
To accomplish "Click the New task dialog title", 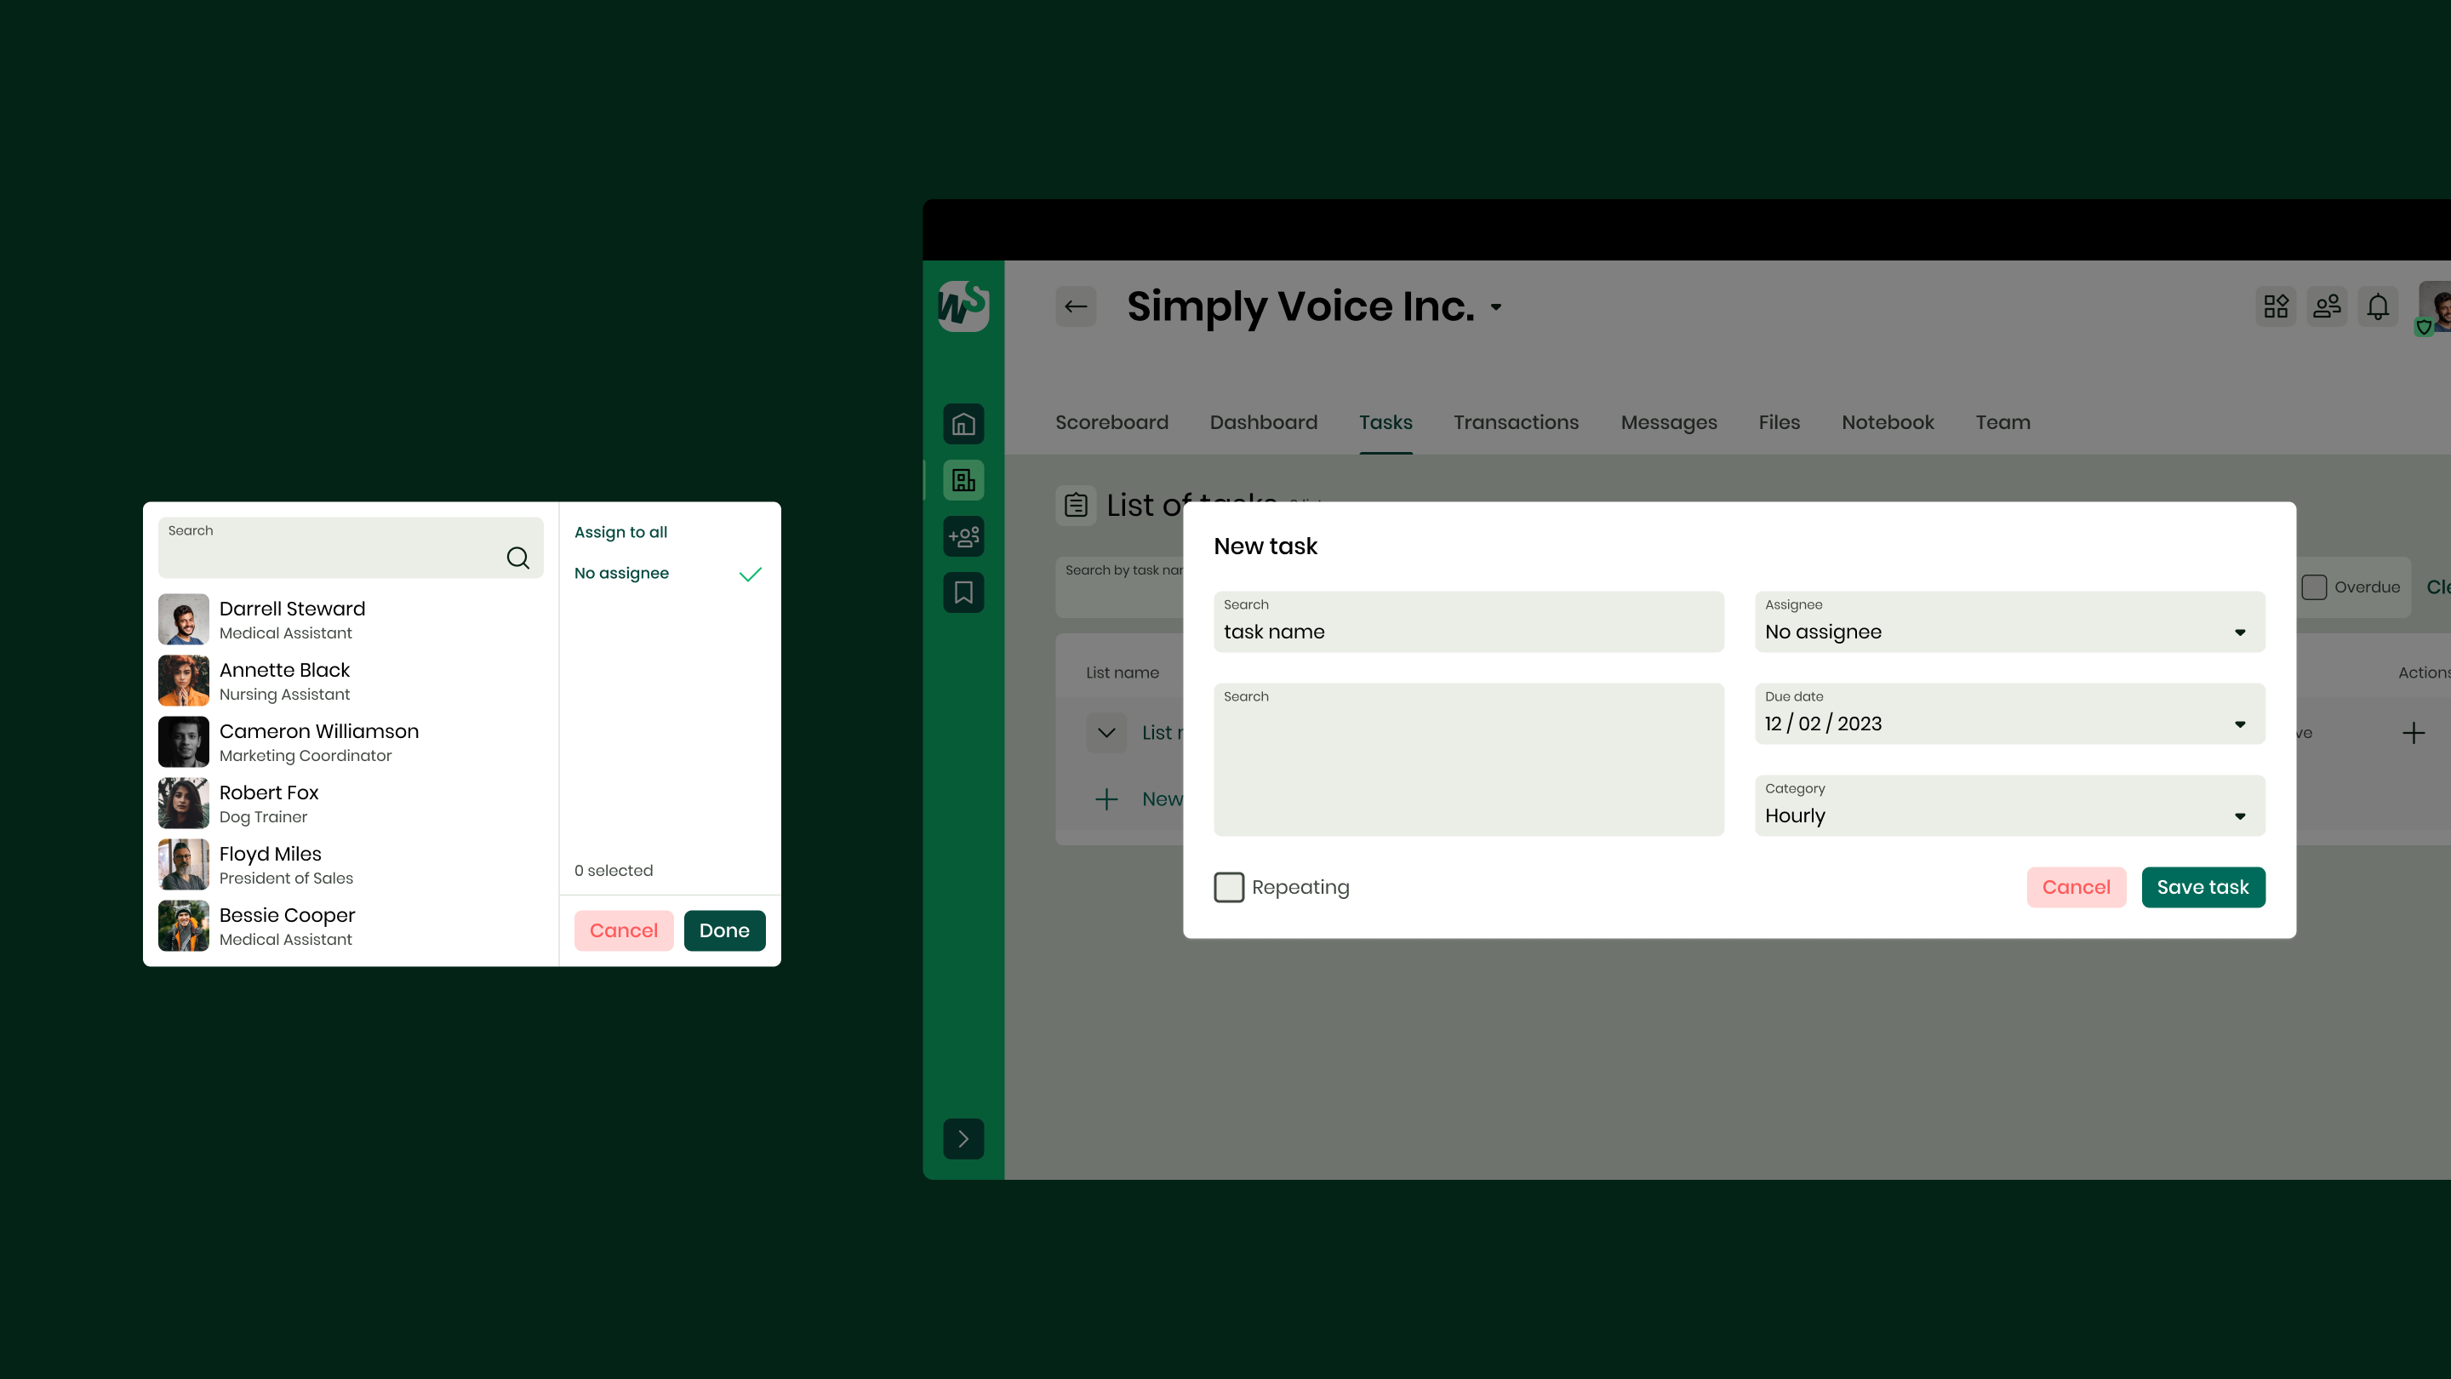I will coord(1265,546).
